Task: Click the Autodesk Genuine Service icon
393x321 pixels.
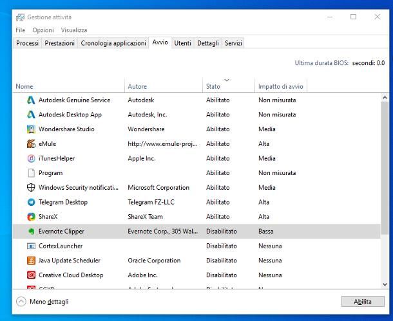Action: 31,100
